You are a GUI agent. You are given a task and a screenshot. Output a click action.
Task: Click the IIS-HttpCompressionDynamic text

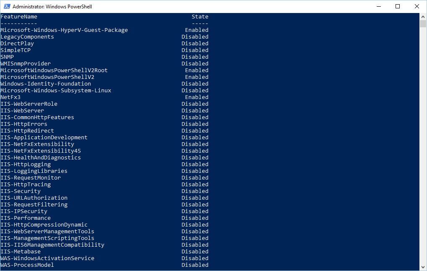pos(44,225)
